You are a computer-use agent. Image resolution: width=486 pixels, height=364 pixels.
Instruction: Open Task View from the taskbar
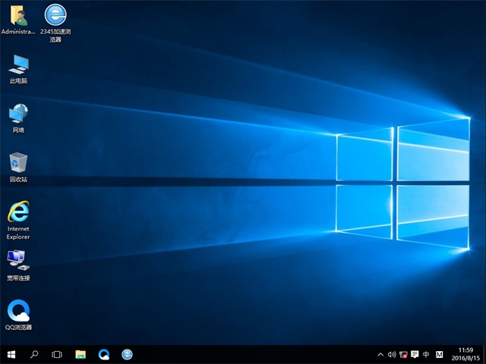pos(57,354)
